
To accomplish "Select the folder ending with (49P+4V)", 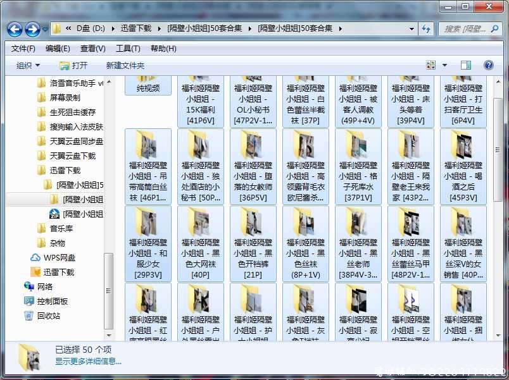I will [x=358, y=101].
